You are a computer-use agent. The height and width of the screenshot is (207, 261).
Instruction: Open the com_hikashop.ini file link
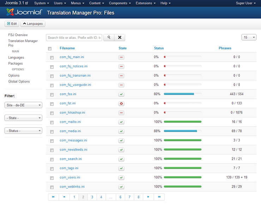coord(72,112)
